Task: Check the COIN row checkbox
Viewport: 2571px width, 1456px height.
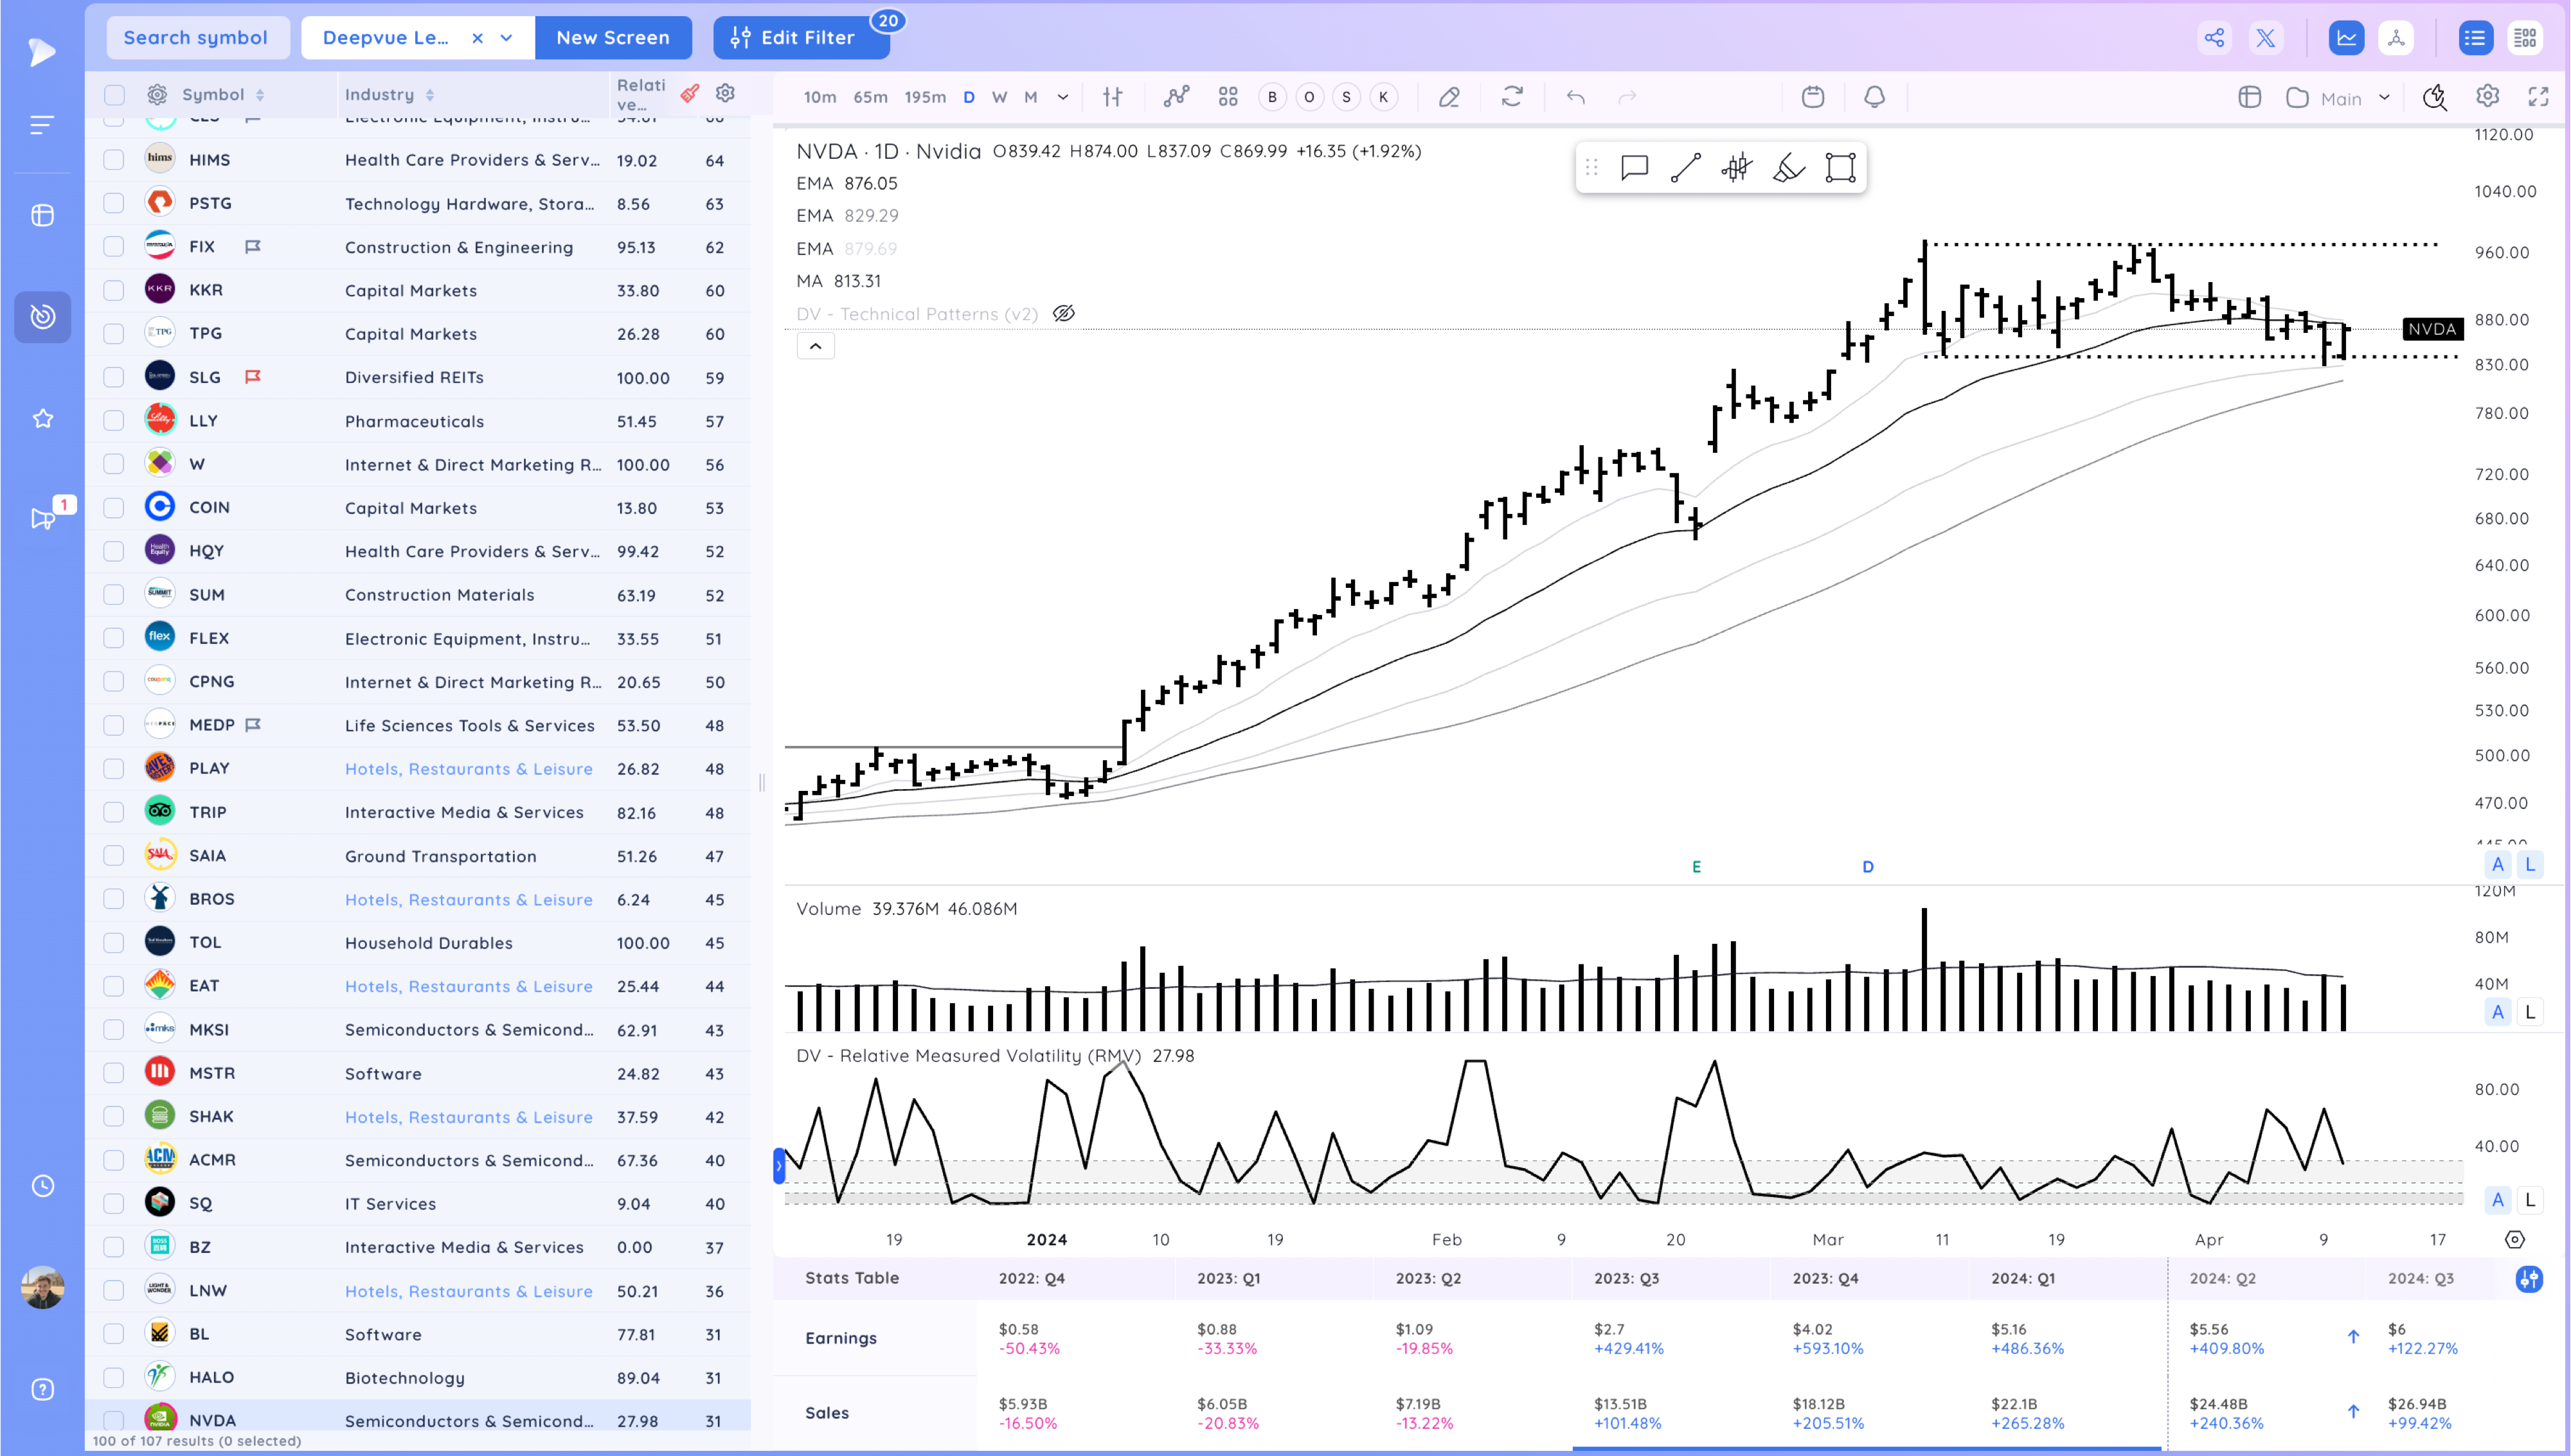Action: click(x=114, y=508)
